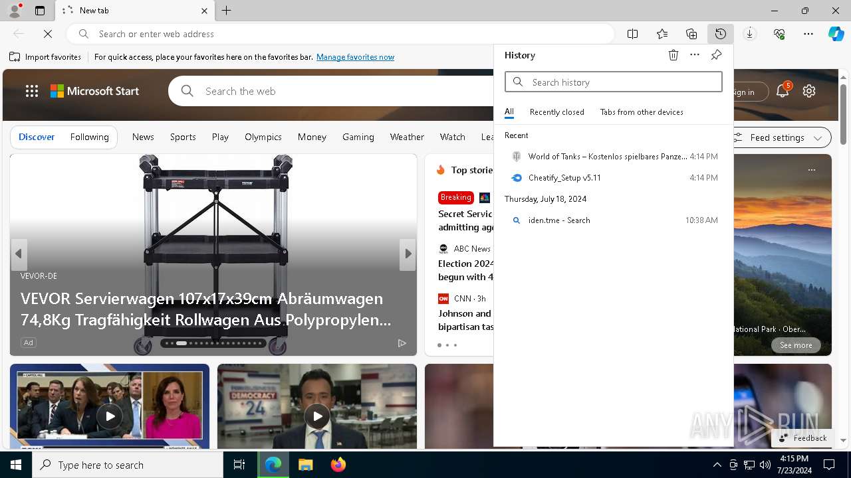Select the Following feed tab

pyautogui.click(x=90, y=137)
